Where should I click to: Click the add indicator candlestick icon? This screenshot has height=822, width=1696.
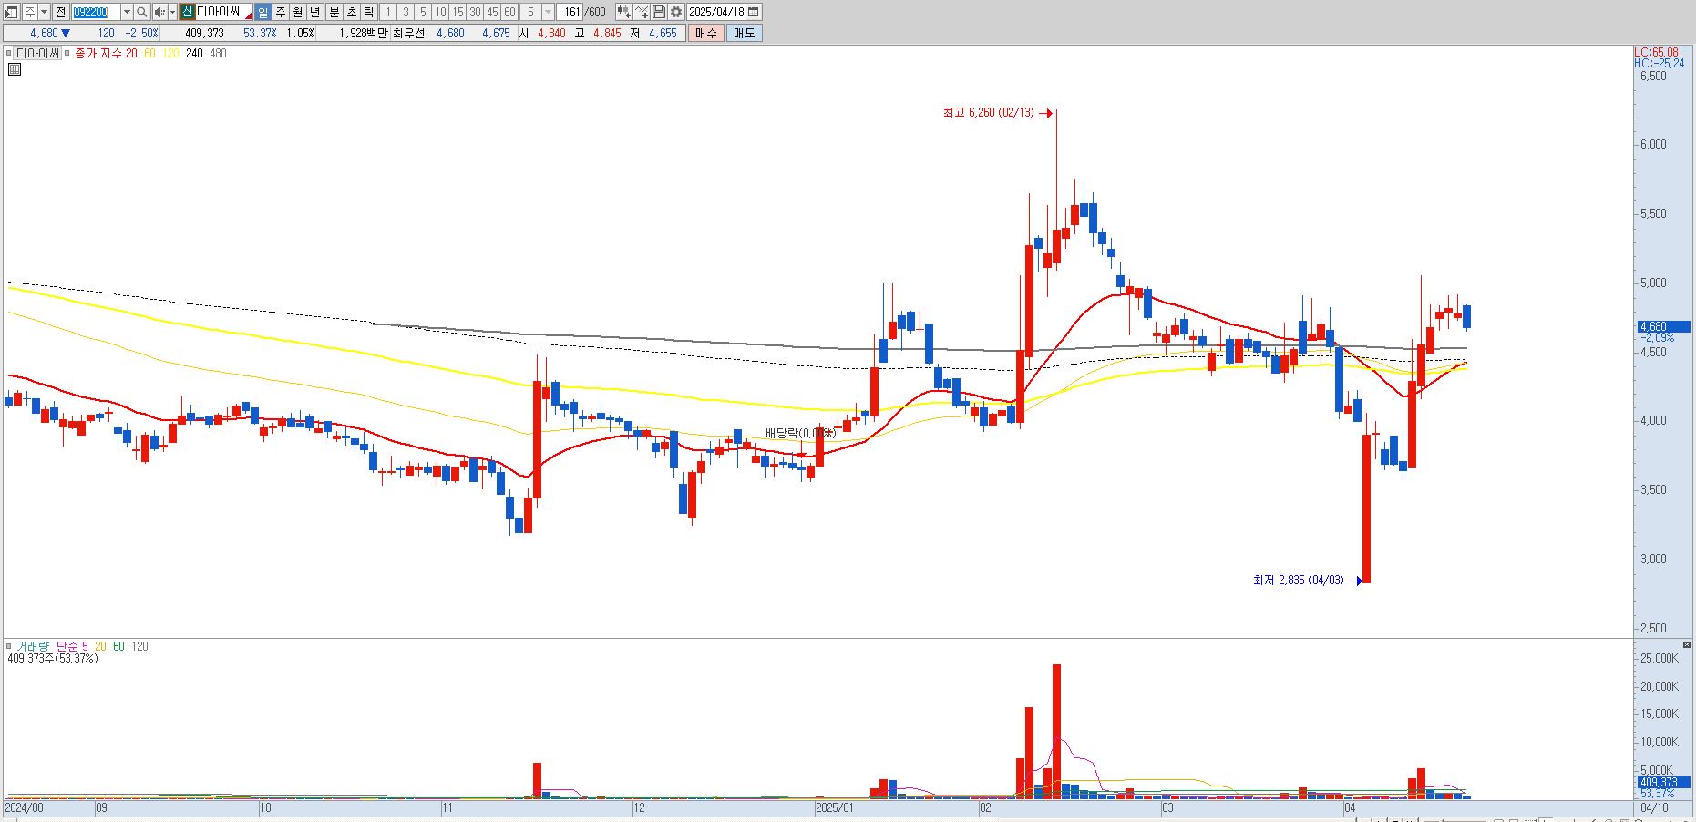(x=624, y=12)
